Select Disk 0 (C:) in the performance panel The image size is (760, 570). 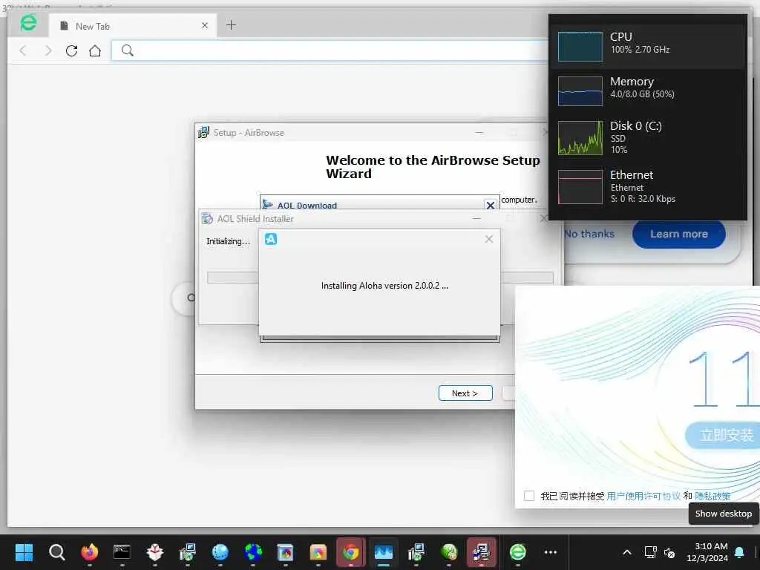click(648, 137)
